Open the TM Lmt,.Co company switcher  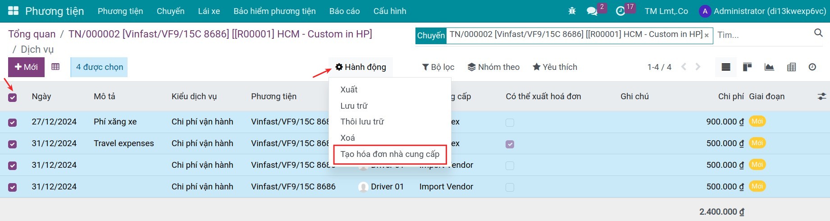coord(666,11)
